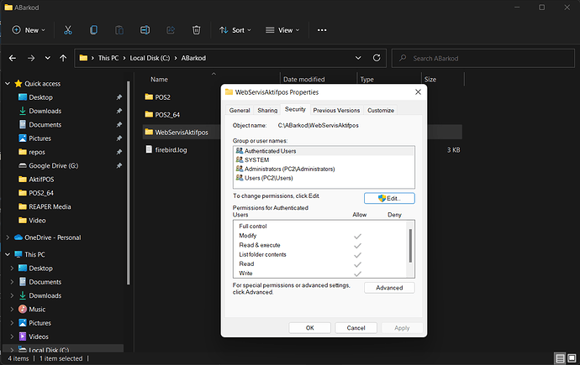The image size is (580, 365).
Task: Open recent locations chevron dropdown
Action: click(x=47, y=58)
